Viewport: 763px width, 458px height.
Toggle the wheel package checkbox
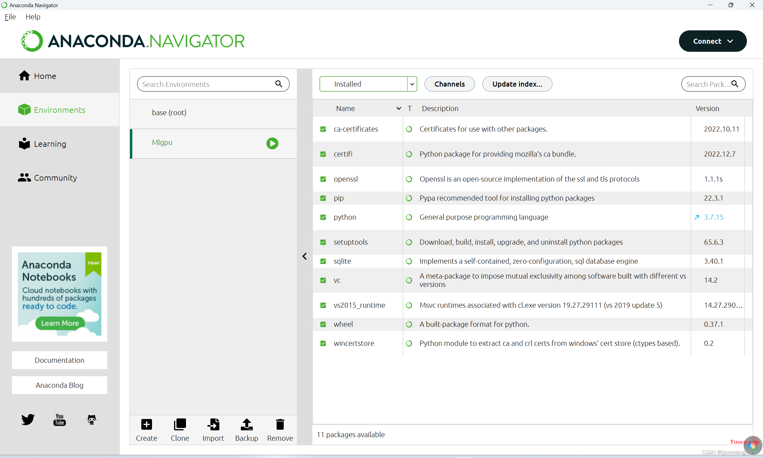point(323,324)
